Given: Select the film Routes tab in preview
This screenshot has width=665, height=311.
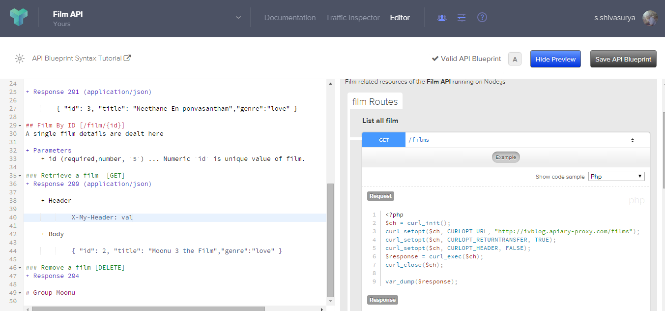Looking at the screenshot, I should coord(375,102).
